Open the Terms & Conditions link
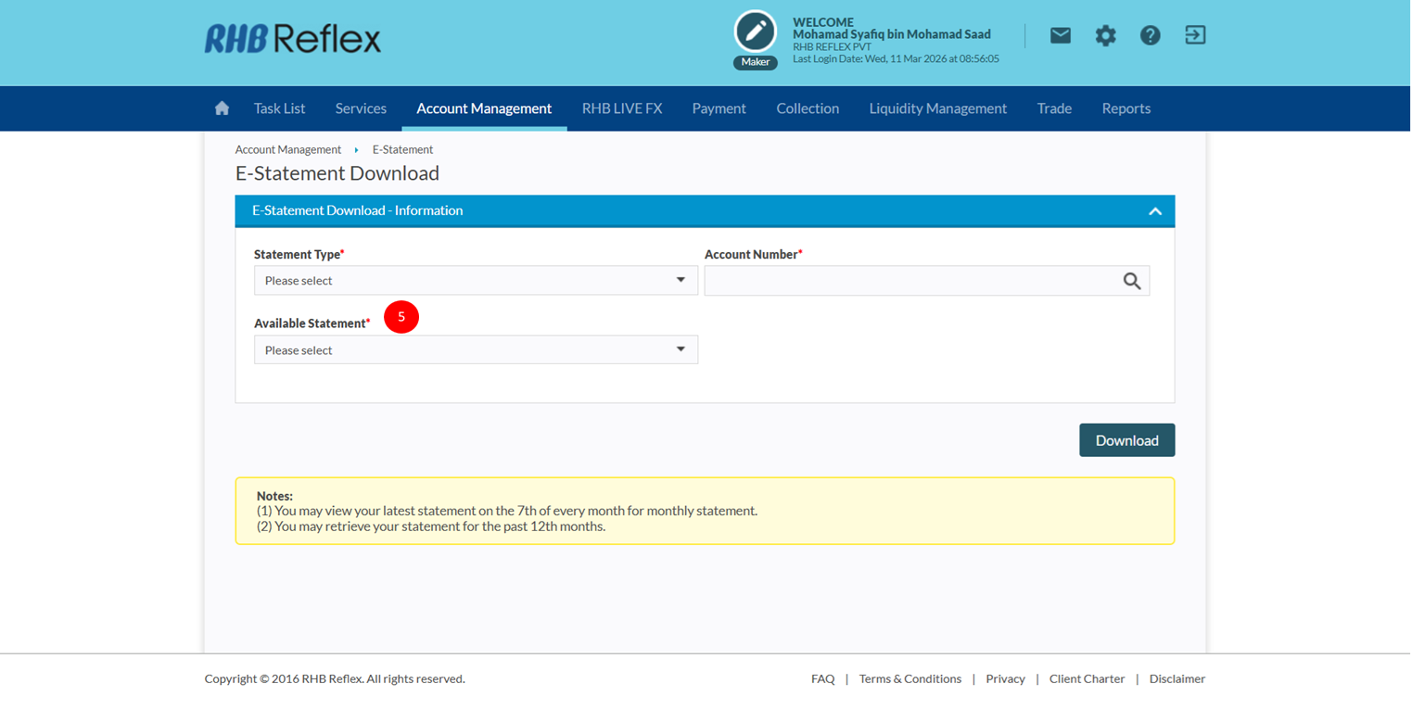 (910, 678)
